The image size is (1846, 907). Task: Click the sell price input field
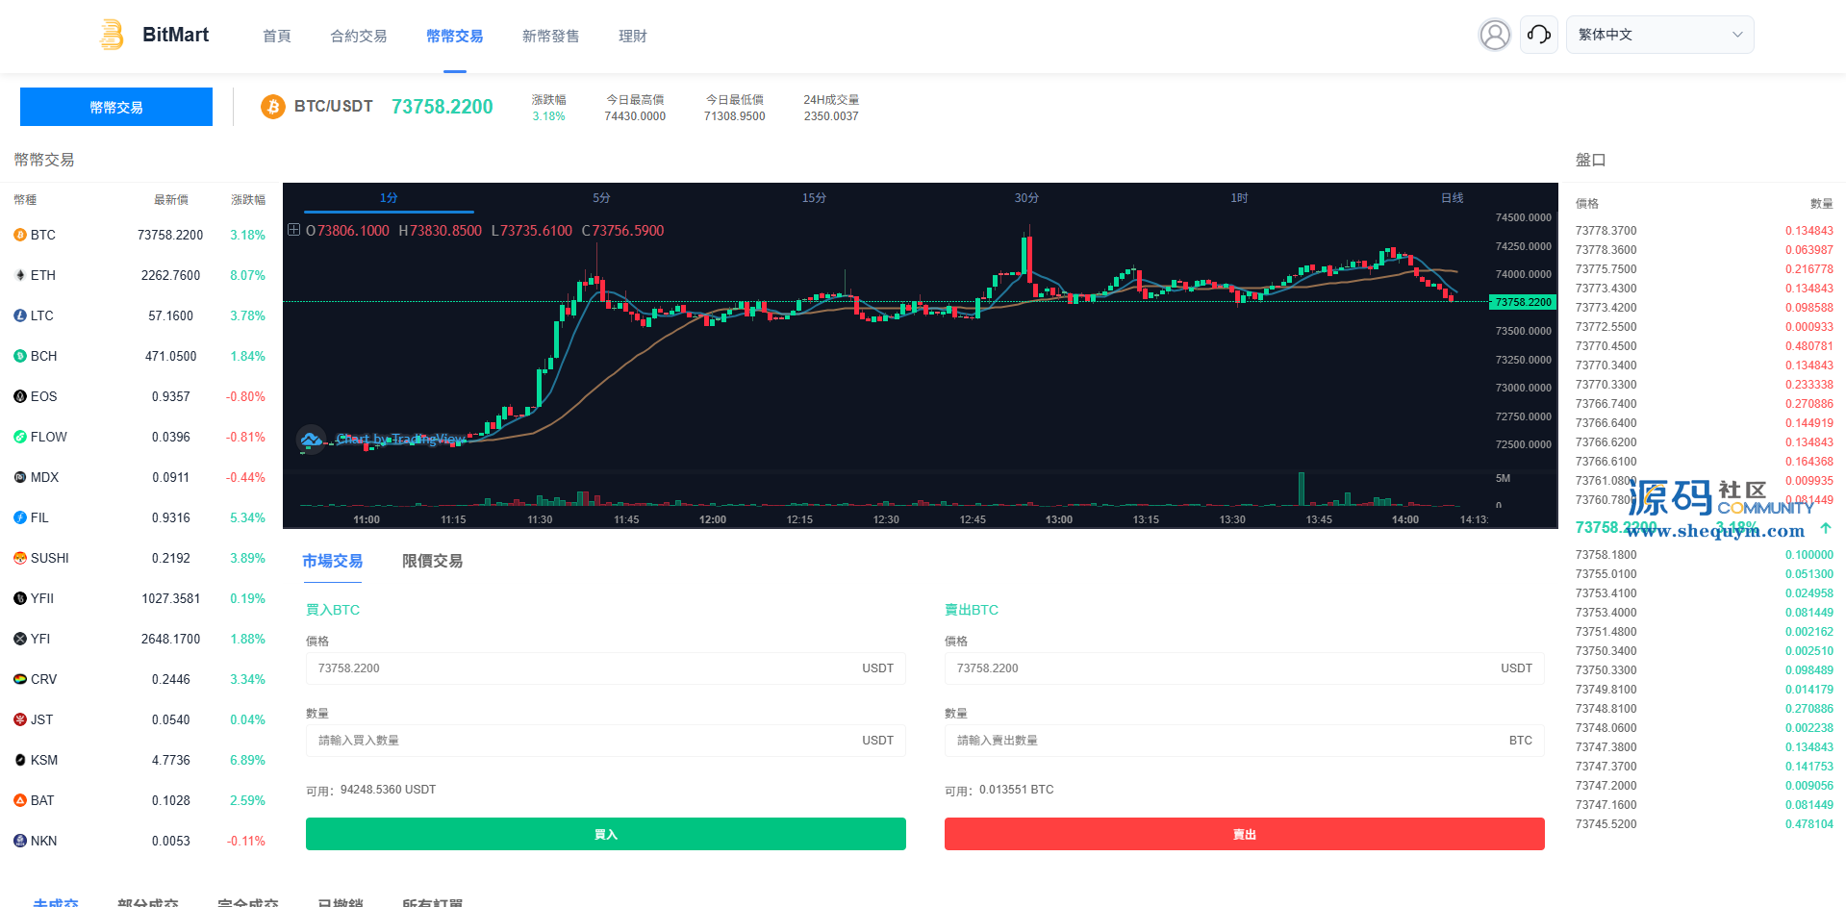(x=1222, y=668)
